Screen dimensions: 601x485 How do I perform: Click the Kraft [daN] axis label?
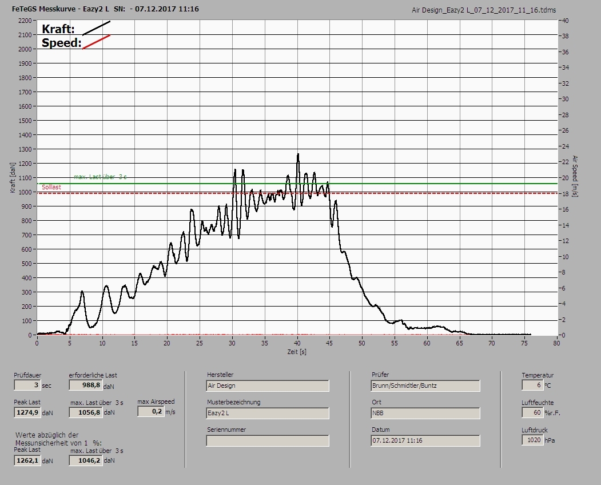point(13,177)
